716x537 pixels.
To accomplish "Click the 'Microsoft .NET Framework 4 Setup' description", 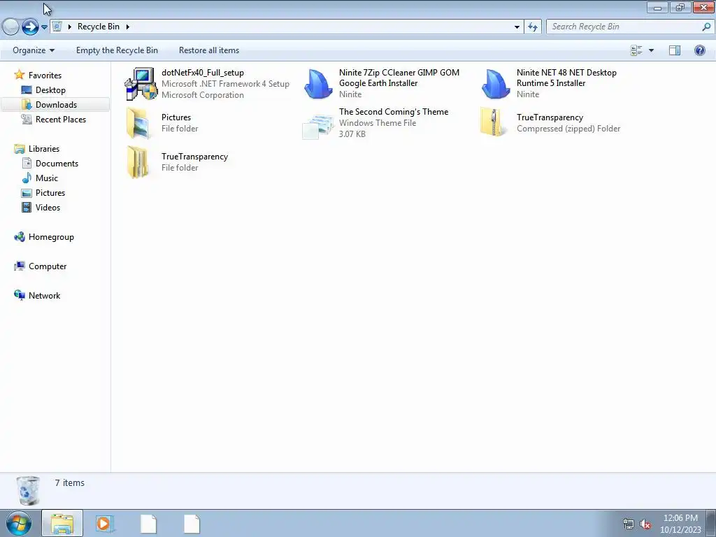I will coord(225,84).
